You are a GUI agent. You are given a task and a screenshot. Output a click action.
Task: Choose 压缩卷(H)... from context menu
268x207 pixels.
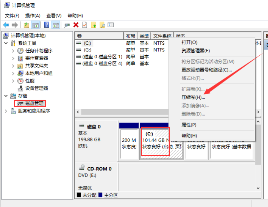pos(193,97)
